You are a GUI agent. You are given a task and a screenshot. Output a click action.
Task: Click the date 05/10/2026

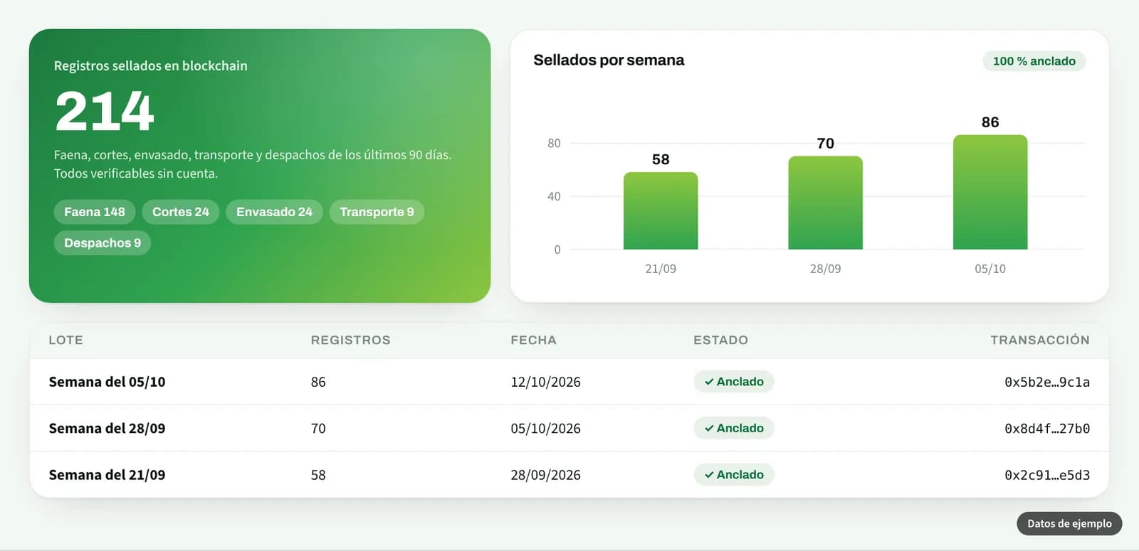(x=545, y=429)
